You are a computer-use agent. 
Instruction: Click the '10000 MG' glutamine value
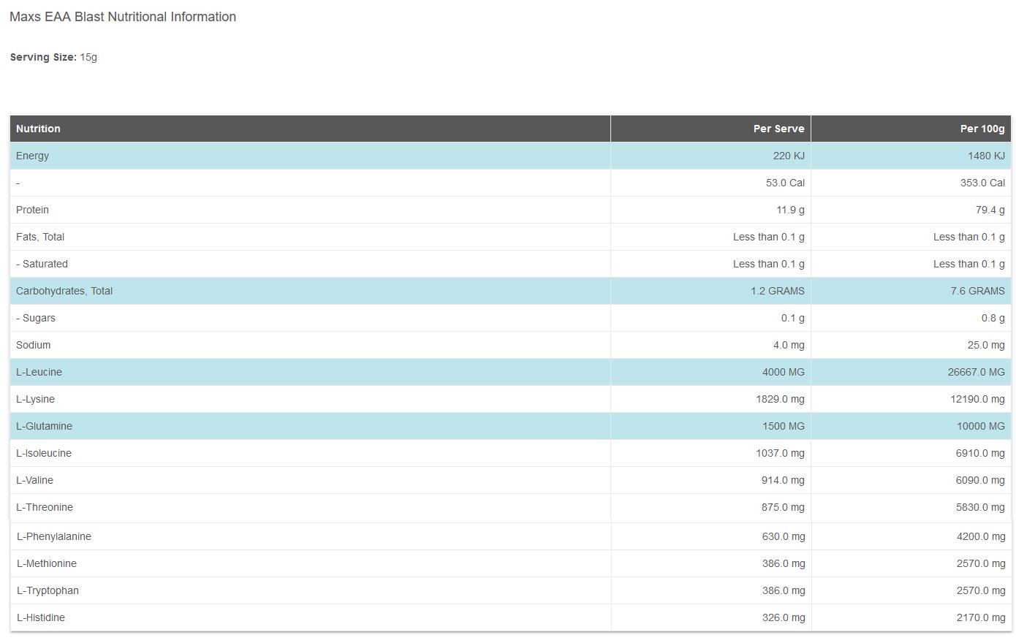pos(981,426)
